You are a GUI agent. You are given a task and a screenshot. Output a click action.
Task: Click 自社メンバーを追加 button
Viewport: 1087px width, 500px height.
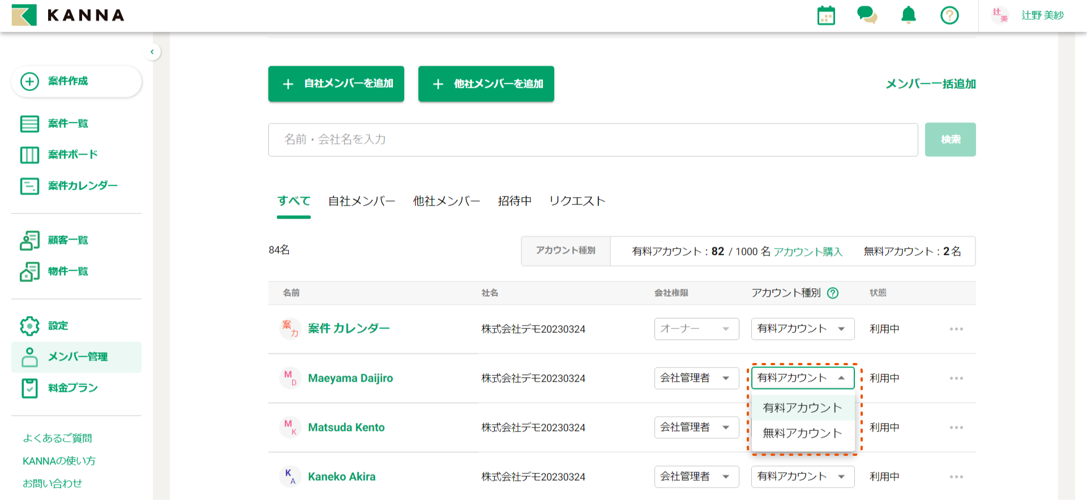coord(336,84)
